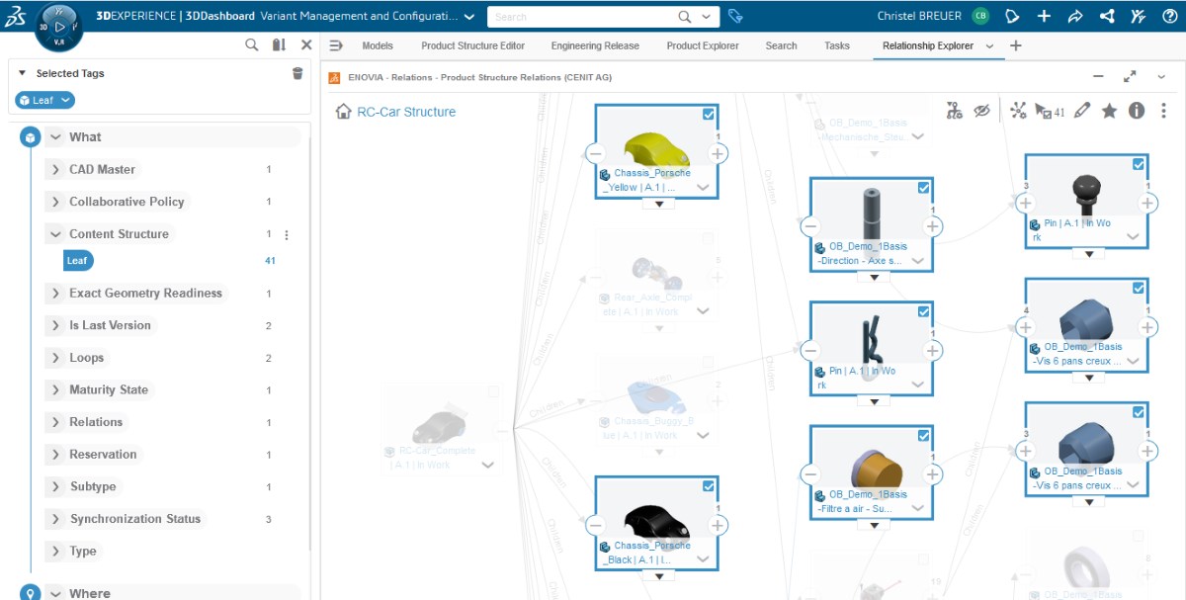This screenshot has width=1186, height=600.
Task: Expand the Maturity State tag group
Action: tap(56, 390)
